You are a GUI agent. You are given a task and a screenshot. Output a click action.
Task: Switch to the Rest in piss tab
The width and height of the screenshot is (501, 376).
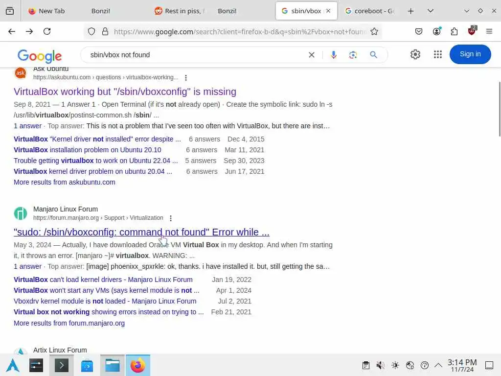coord(180,11)
